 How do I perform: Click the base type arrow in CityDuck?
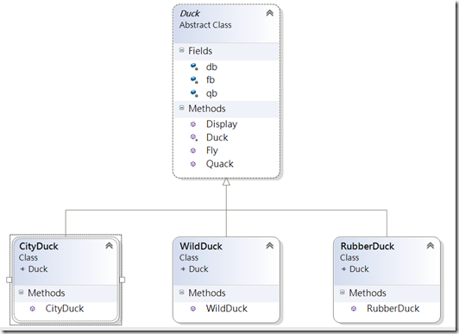(22, 268)
